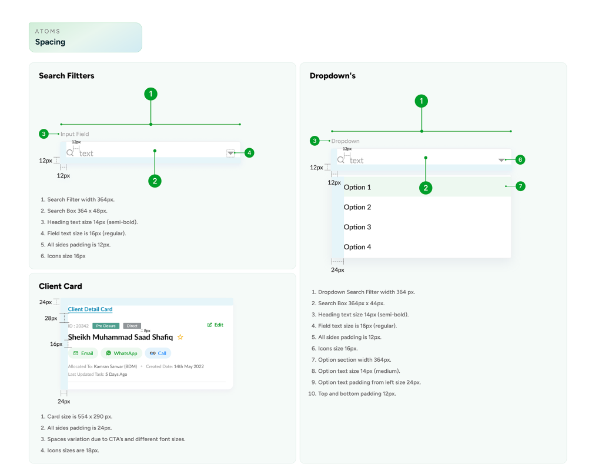Click the gray Direct tag
The image size is (602, 474).
[x=132, y=326]
